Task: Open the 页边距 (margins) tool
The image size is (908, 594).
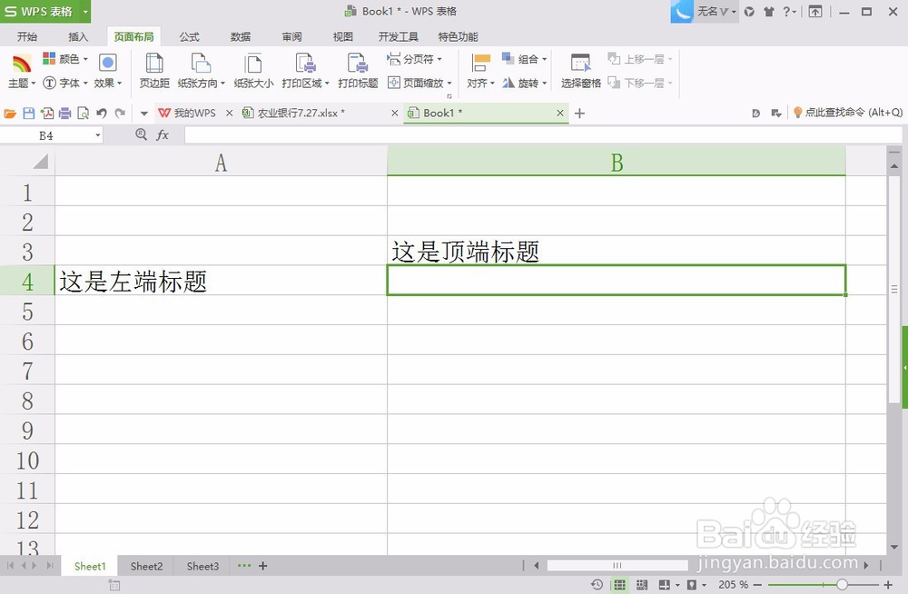Action: coord(154,69)
